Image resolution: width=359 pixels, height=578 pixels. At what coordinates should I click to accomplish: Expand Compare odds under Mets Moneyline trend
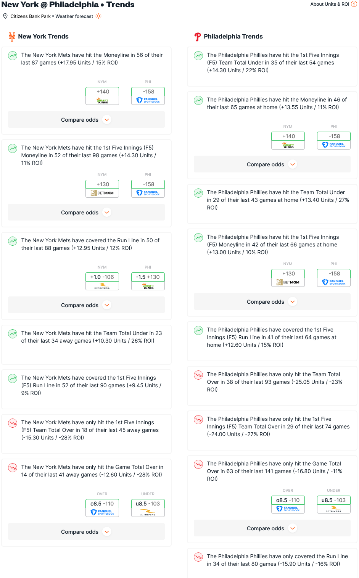(x=86, y=119)
